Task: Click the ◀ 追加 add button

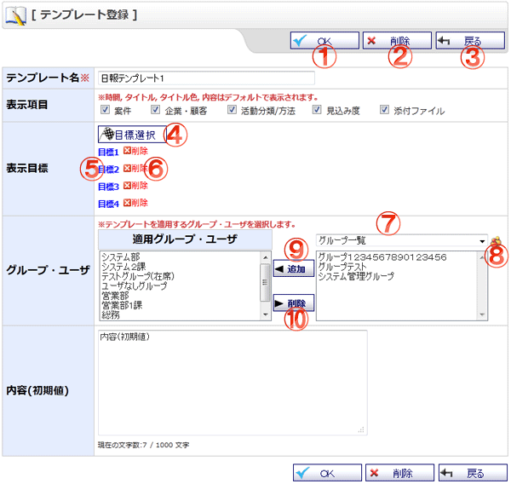Action: (294, 268)
